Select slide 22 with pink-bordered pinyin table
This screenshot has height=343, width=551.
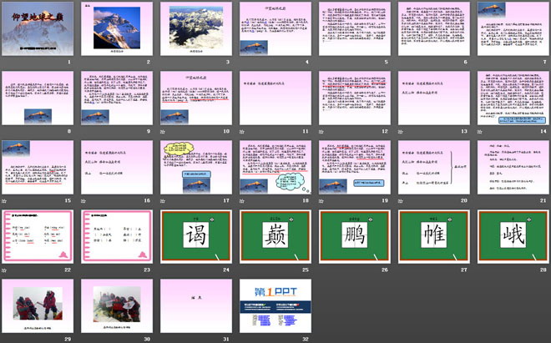point(34,235)
